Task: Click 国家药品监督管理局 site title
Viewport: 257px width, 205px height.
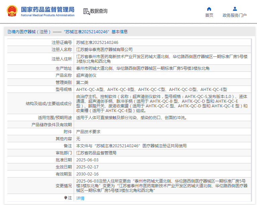Action: click(48, 9)
